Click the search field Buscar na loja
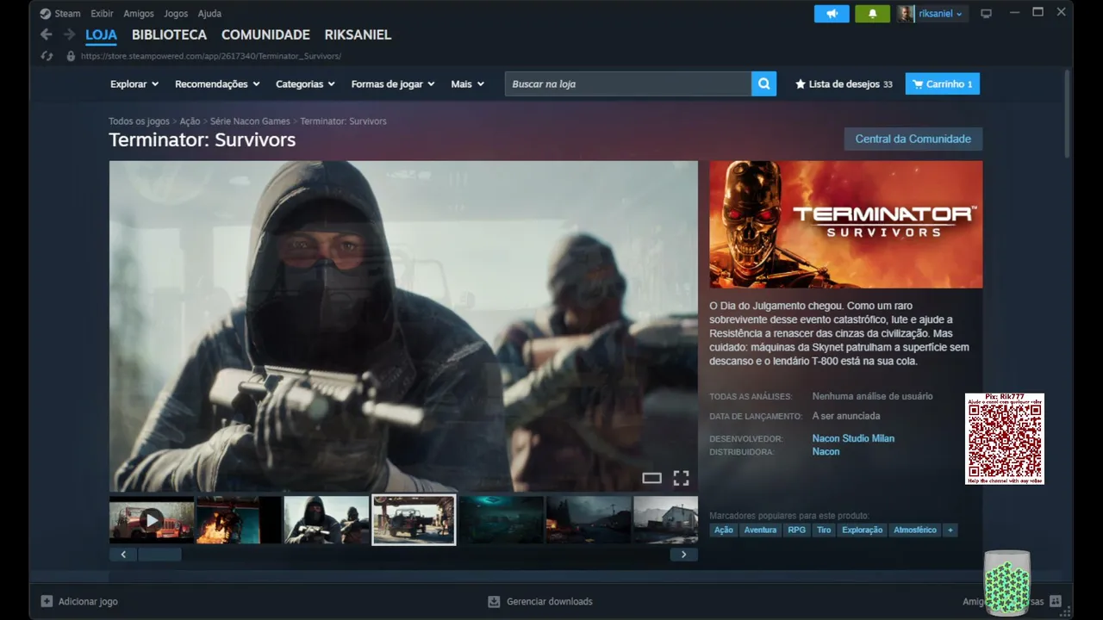The height and width of the screenshot is (620, 1103). pyautogui.click(x=628, y=84)
